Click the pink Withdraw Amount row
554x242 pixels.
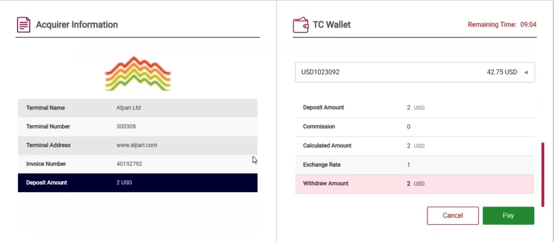pos(415,184)
